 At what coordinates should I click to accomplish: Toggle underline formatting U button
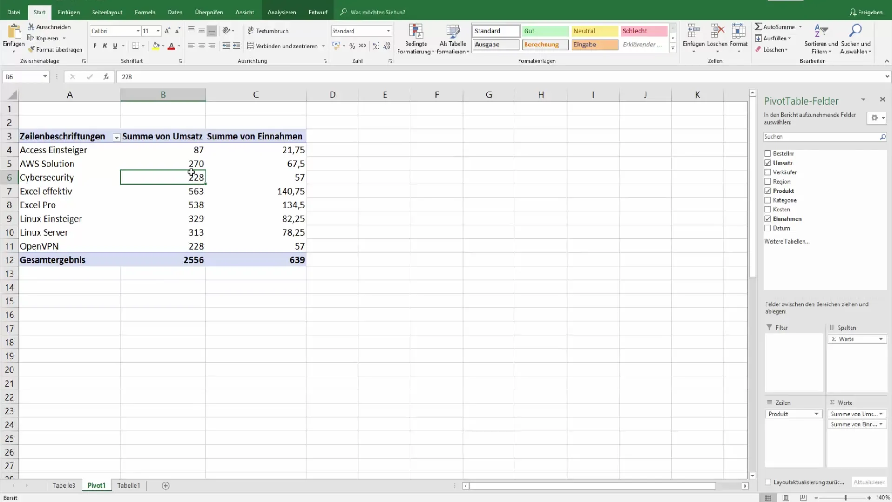point(115,46)
